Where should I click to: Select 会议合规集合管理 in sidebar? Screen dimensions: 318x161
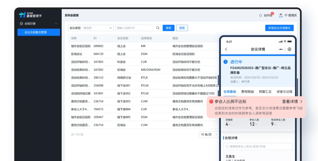point(39,32)
